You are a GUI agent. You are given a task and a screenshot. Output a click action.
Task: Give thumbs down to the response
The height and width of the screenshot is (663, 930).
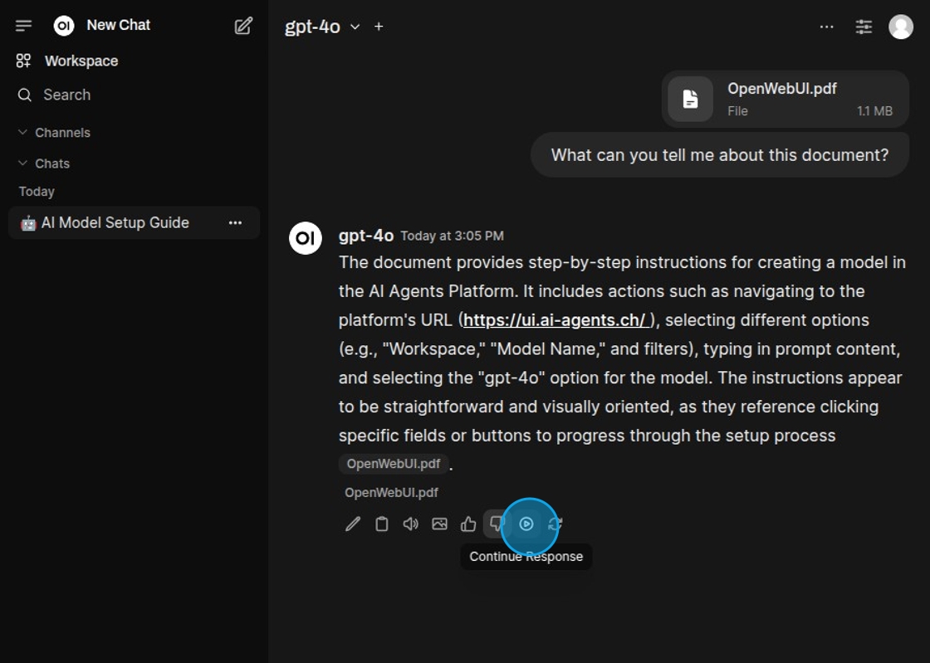click(497, 524)
